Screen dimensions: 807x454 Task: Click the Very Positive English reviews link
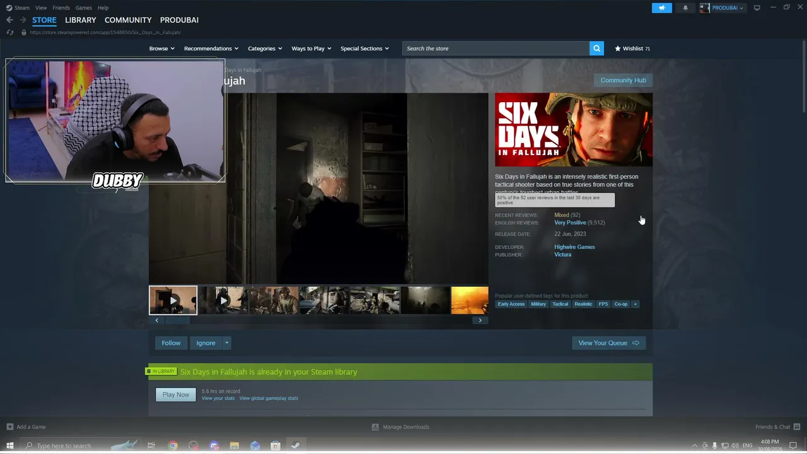click(570, 223)
